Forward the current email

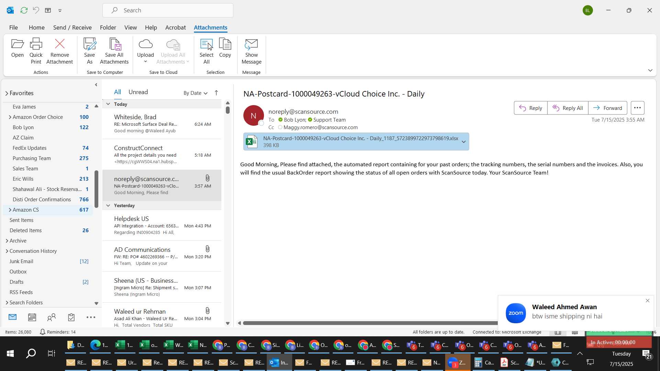click(x=607, y=108)
